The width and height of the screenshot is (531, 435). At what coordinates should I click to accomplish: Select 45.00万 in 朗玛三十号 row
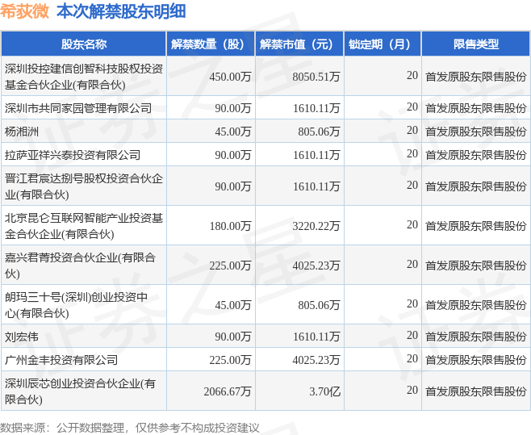pos(233,305)
